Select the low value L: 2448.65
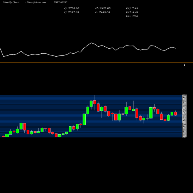 pyautogui.click(x=103, y=12)
